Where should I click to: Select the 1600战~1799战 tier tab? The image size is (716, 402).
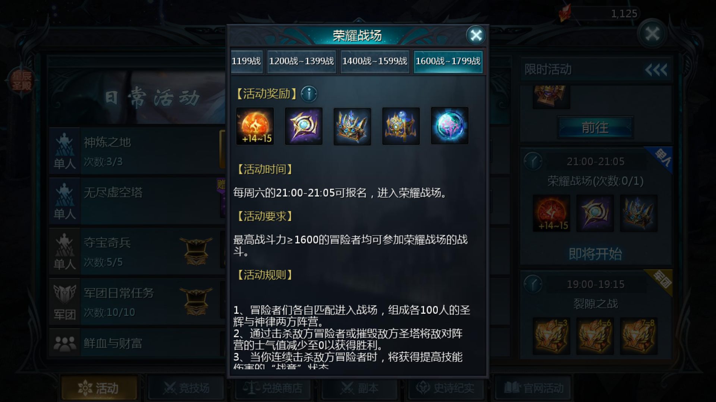point(448,61)
